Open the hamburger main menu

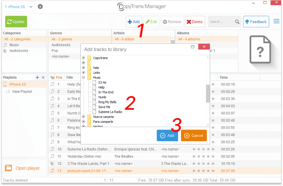[x=276, y=21]
